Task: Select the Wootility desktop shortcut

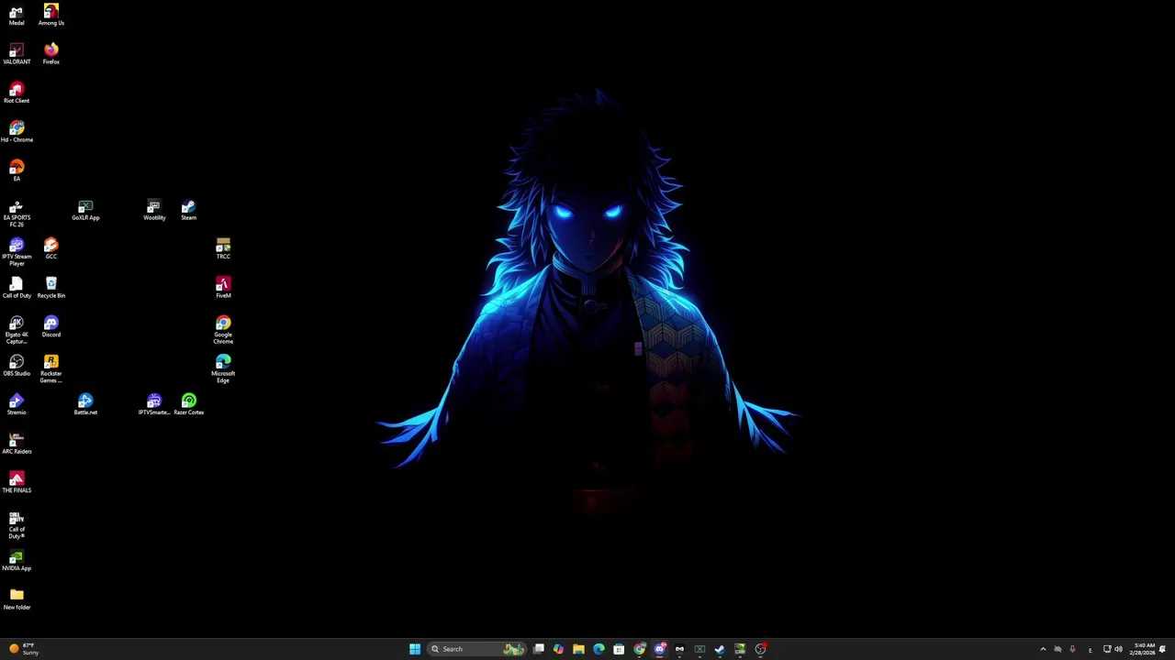Action: tap(154, 210)
